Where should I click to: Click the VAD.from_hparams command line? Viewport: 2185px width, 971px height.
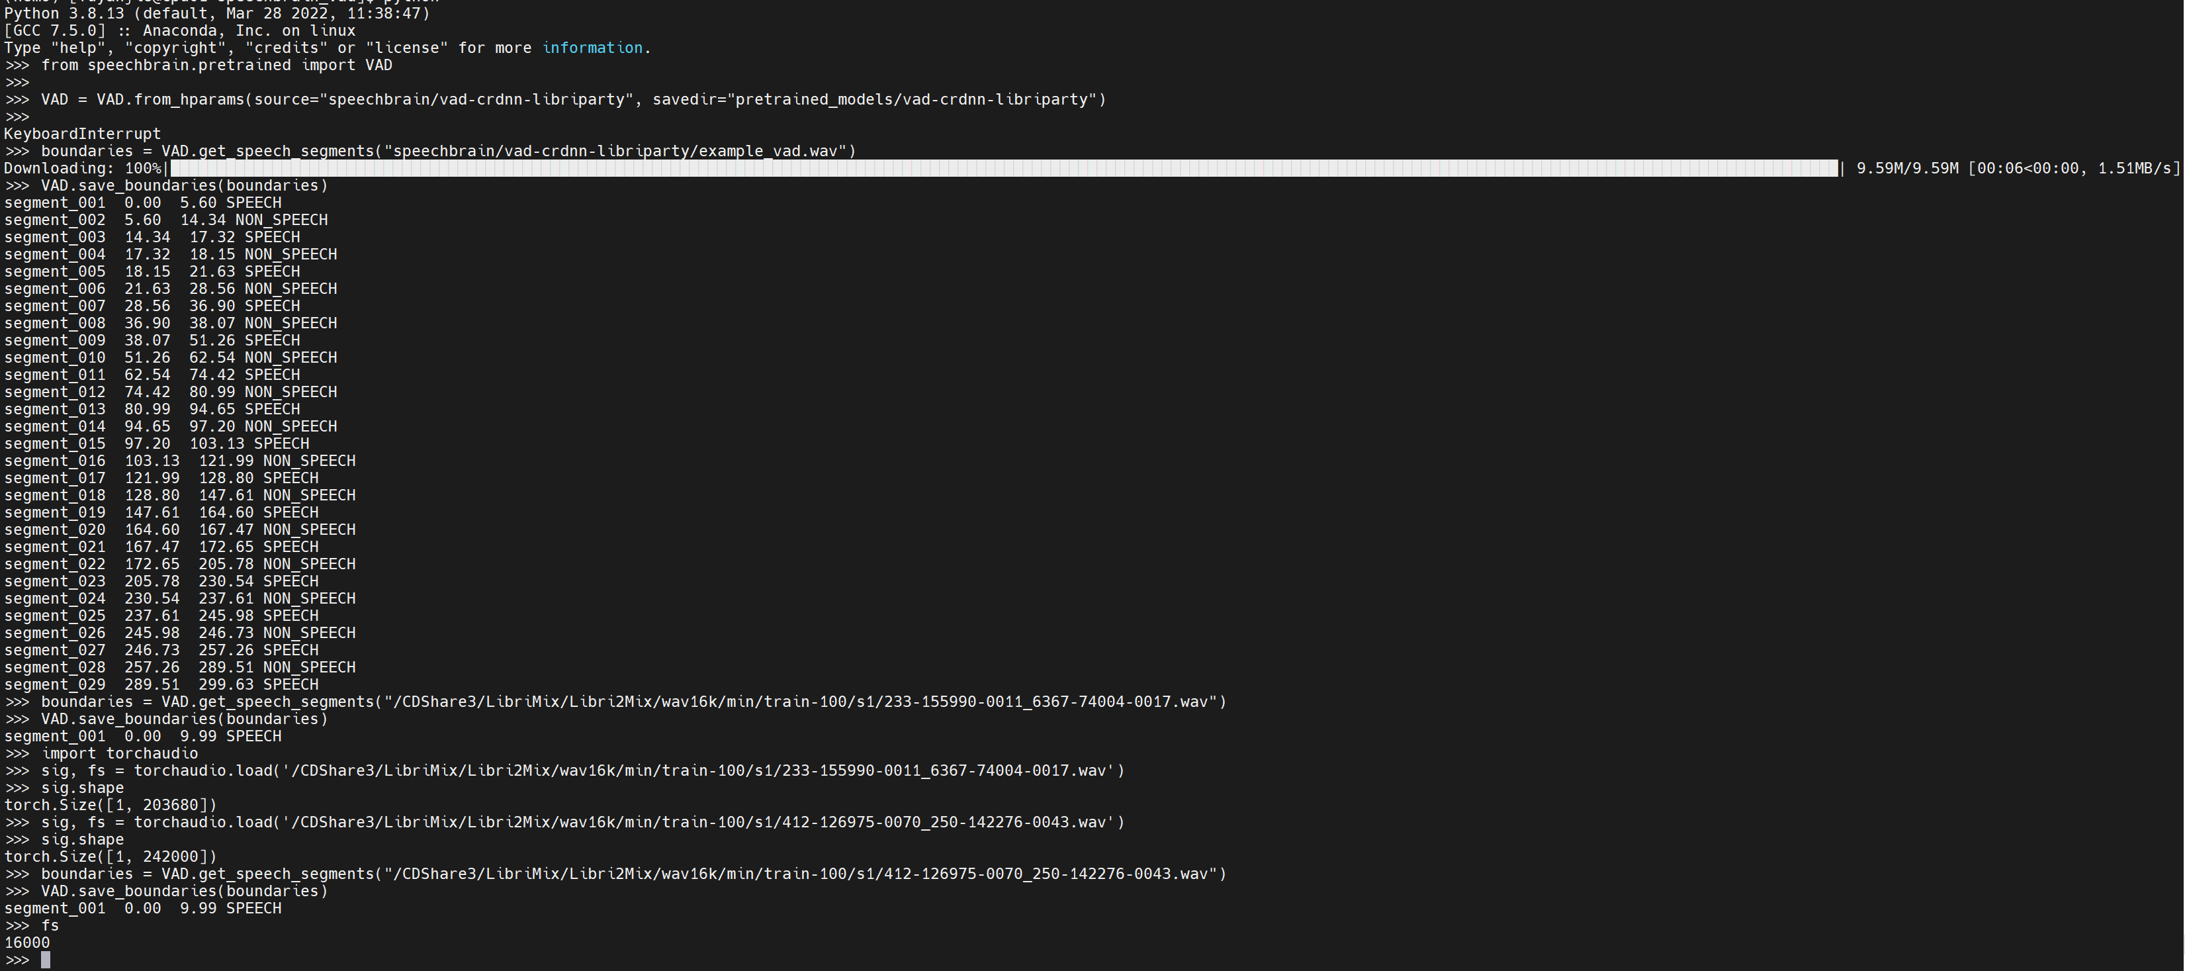(x=555, y=99)
